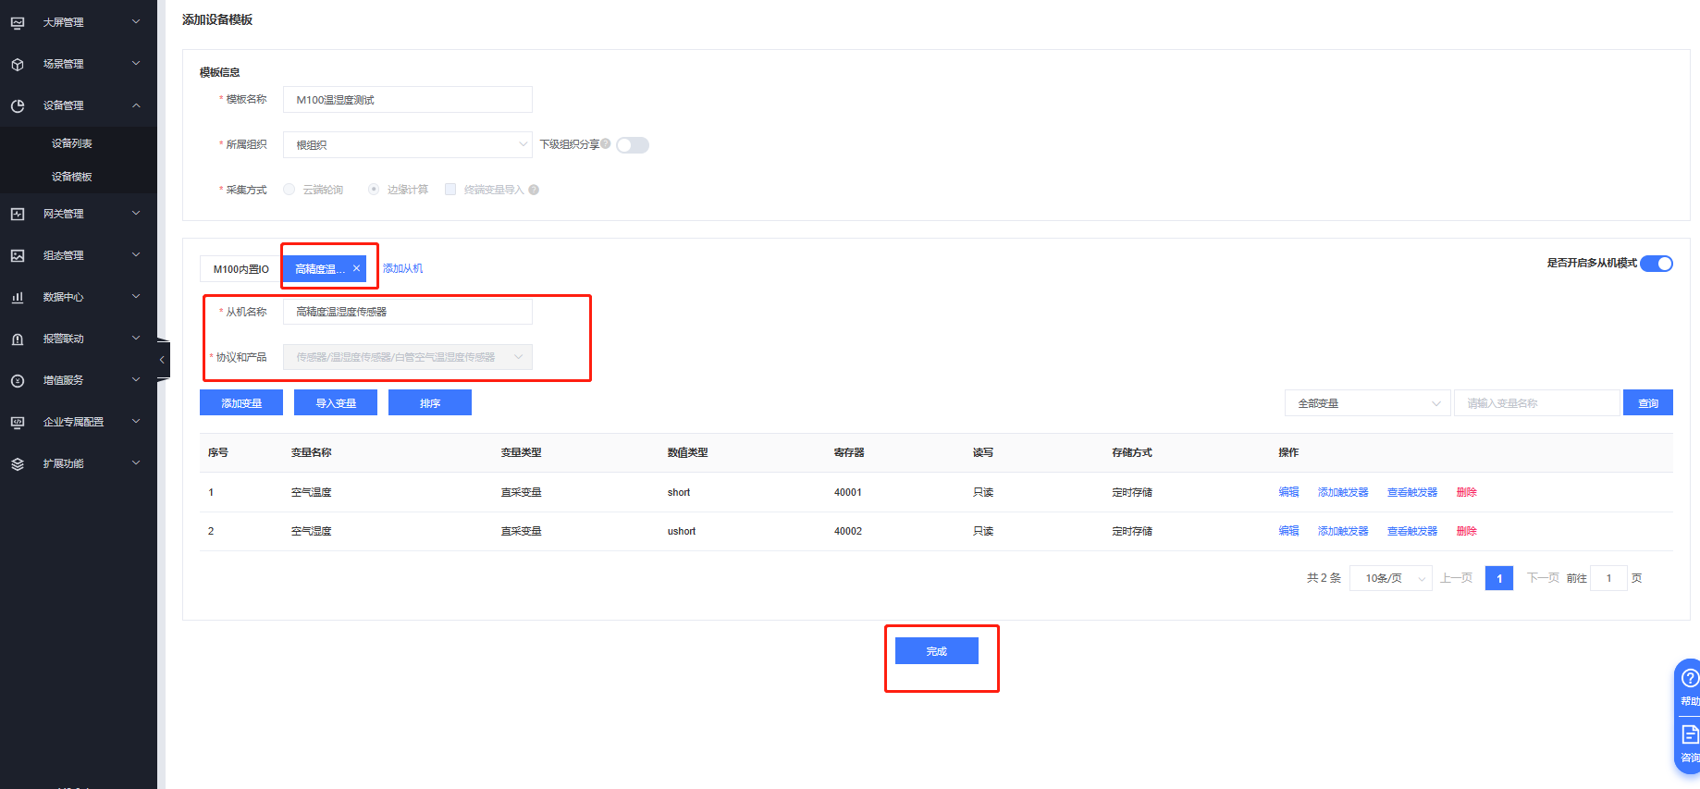Click the 完成 button
The height and width of the screenshot is (789, 1700).
point(936,651)
